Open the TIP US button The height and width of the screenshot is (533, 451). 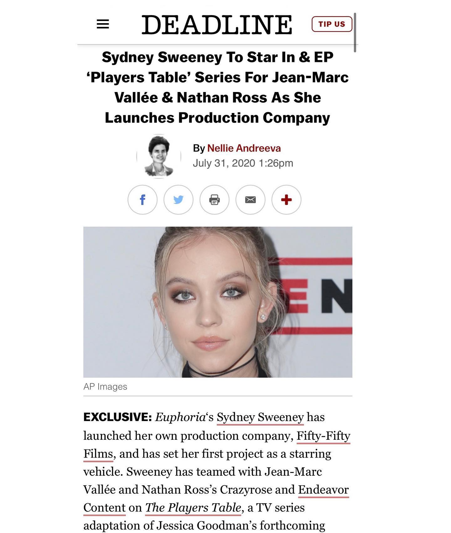332,23
